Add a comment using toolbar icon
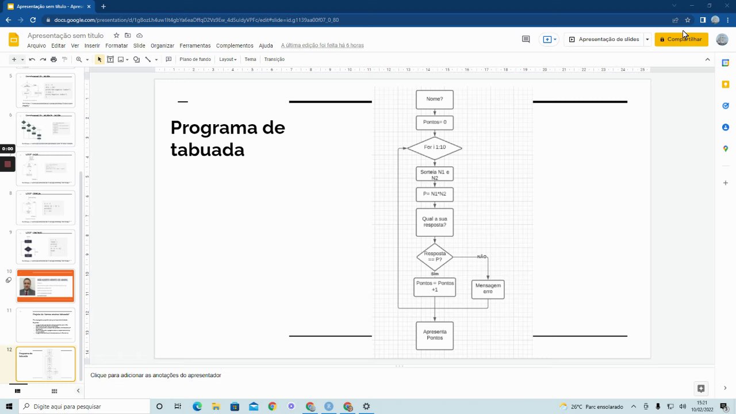Screen dimensions: 736x414 [x=168, y=59]
